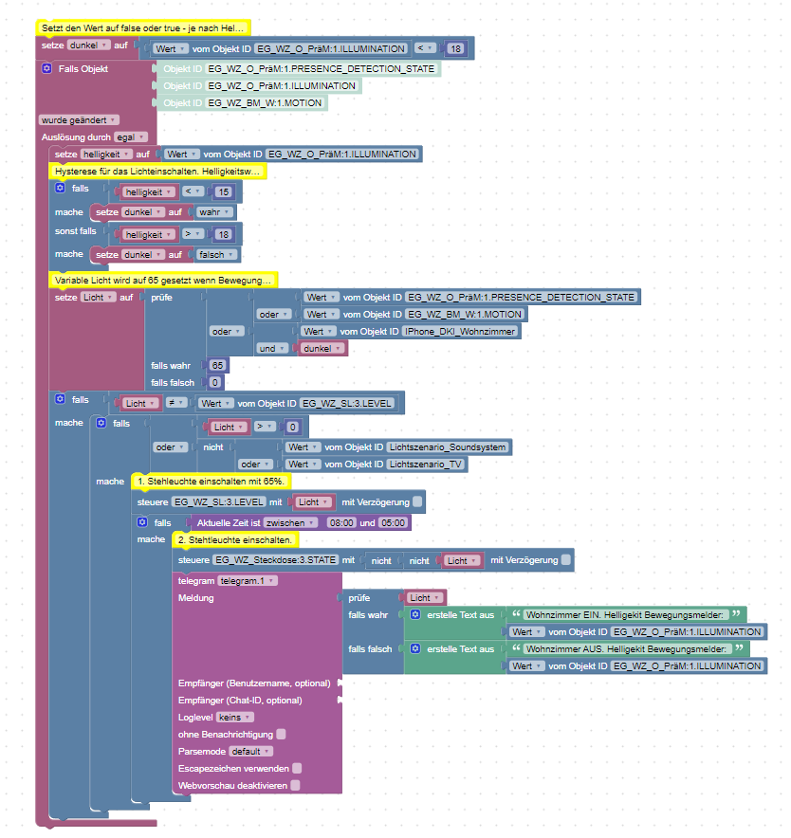This screenshot has height=838, width=791.
Task: Edit Wohnzimmer AUS message text
Action: pyautogui.click(x=626, y=648)
